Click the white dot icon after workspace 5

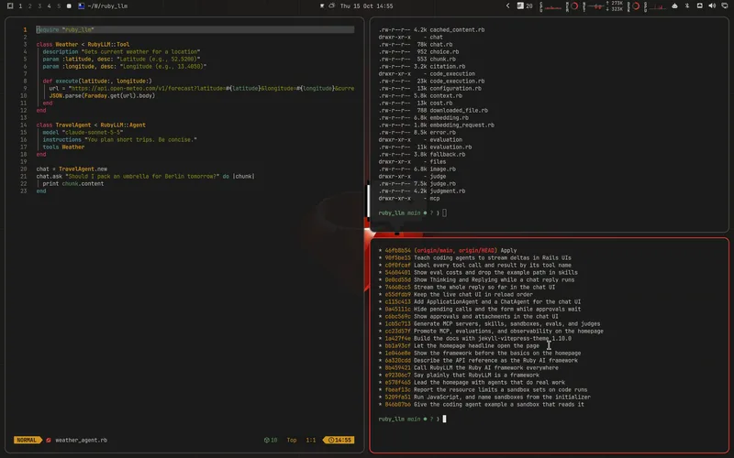click(69, 6)
